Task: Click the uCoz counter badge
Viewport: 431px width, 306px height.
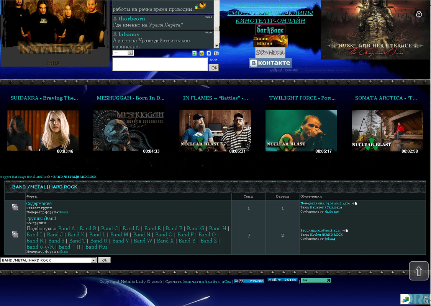Action: tap(249, 281)
